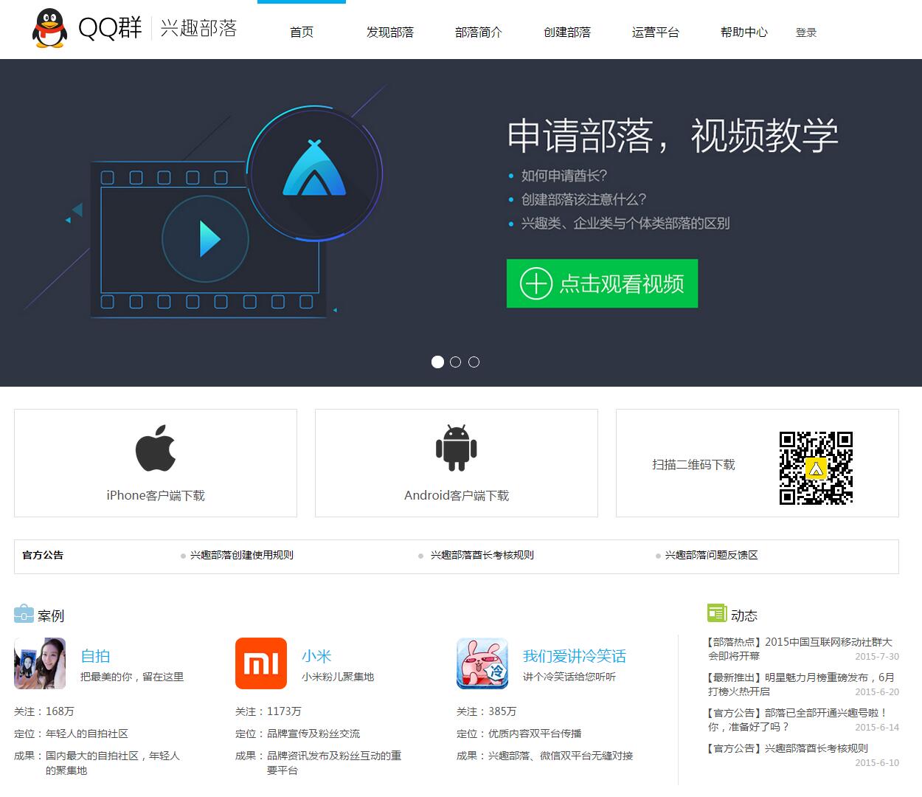Open the 自拍 avatar thumbnail

pos(40,663)
